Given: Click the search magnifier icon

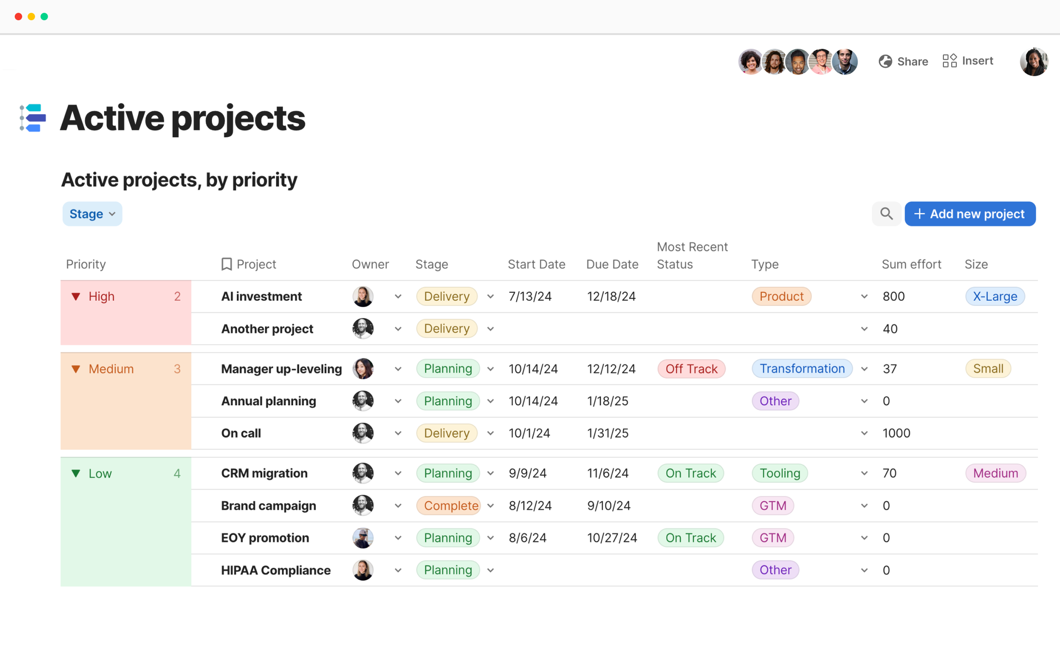Looking at the screenshot, I should pos(886,214).
